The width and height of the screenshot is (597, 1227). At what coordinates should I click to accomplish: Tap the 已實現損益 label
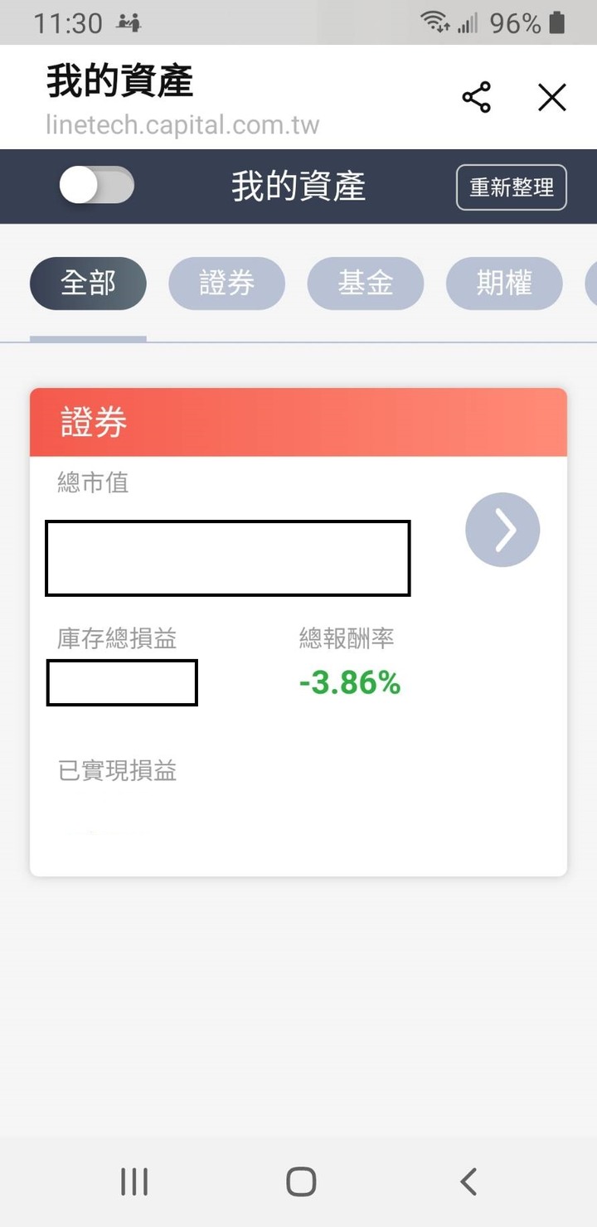coord(117,771)
